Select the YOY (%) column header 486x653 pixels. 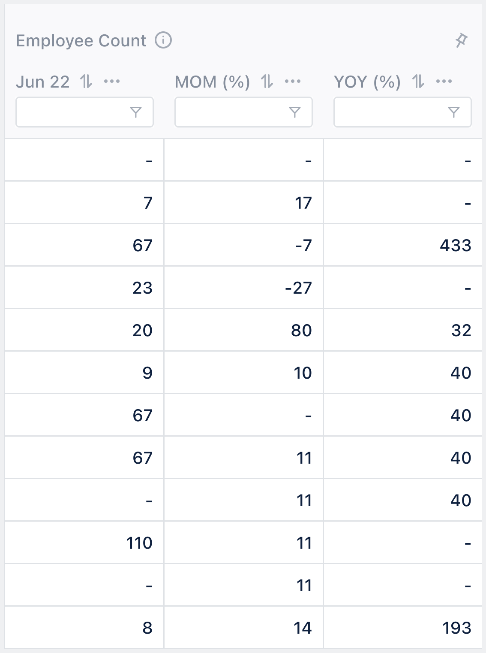[367, 82]
